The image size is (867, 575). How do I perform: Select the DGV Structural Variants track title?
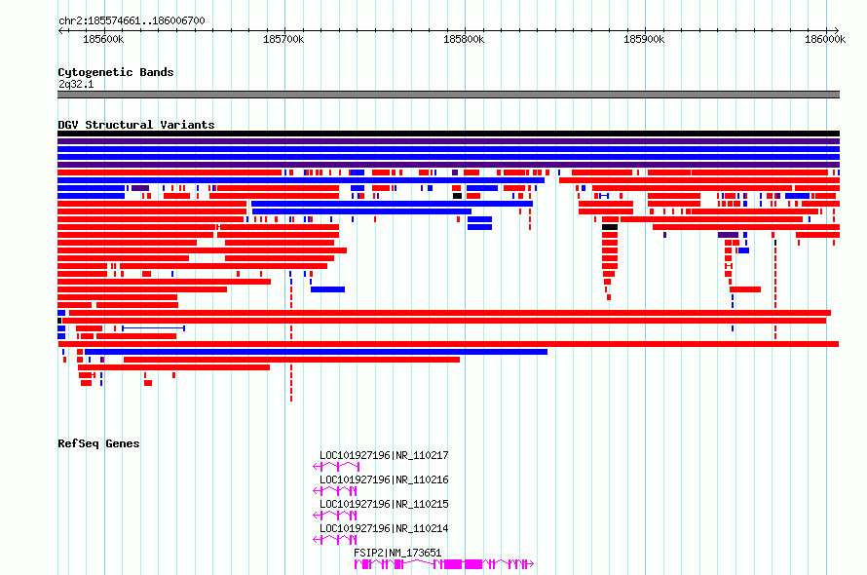coord(136,125)
